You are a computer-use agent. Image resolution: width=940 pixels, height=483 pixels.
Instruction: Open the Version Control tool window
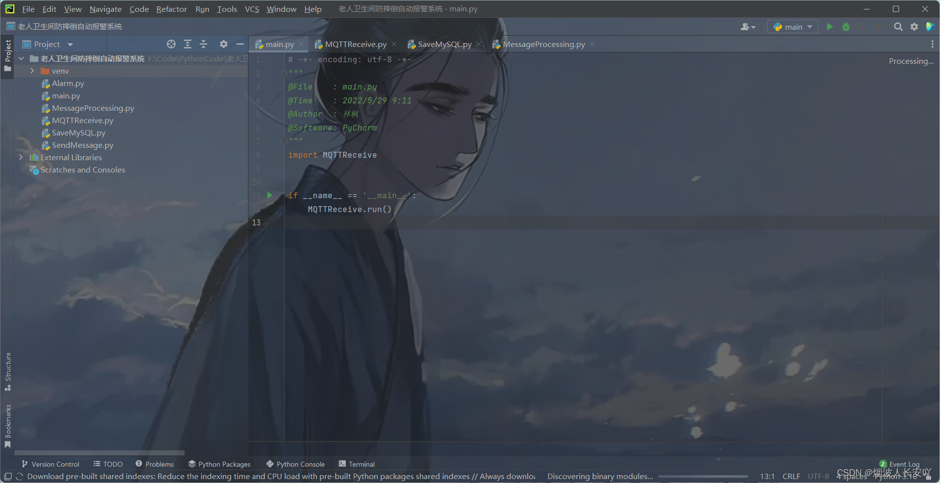point(50,464)
